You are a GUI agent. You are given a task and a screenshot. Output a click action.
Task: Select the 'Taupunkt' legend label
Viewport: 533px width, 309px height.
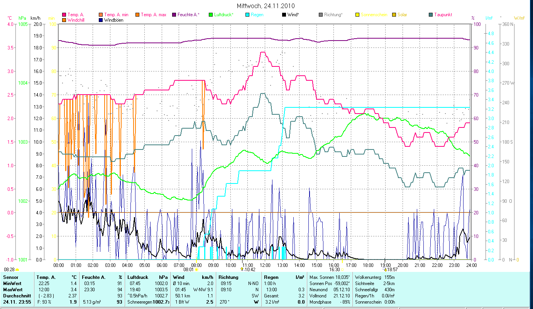coord(443,15)
